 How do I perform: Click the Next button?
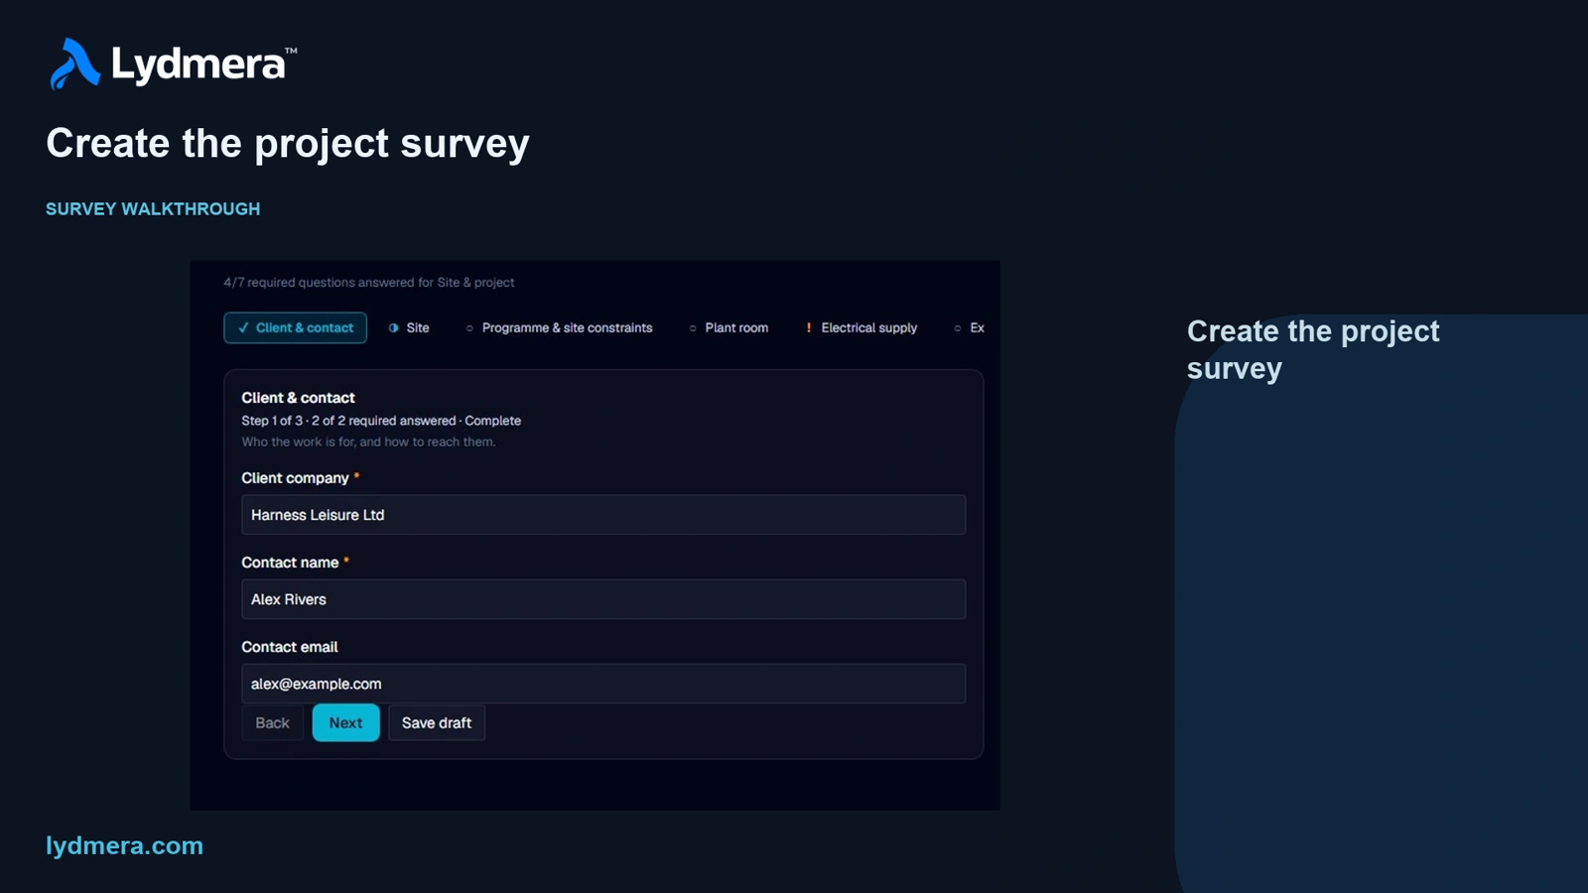pos(345,723)
